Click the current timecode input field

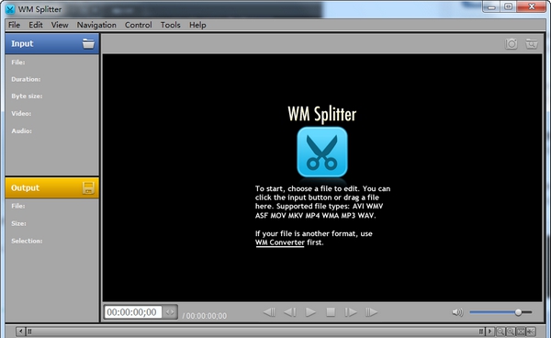click(x=133, y=312)
